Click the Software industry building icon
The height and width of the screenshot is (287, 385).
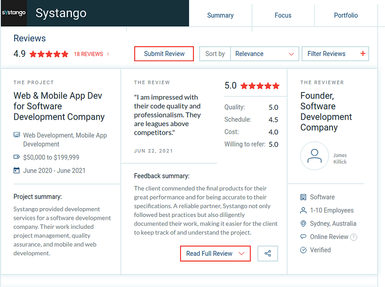pyautogui.click(x=303, y=197)
